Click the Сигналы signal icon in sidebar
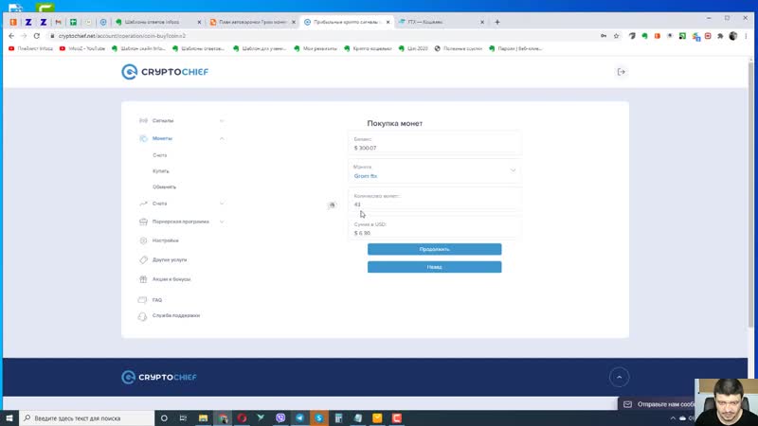This screenshot has height=426, width=758. click(143, 121)
